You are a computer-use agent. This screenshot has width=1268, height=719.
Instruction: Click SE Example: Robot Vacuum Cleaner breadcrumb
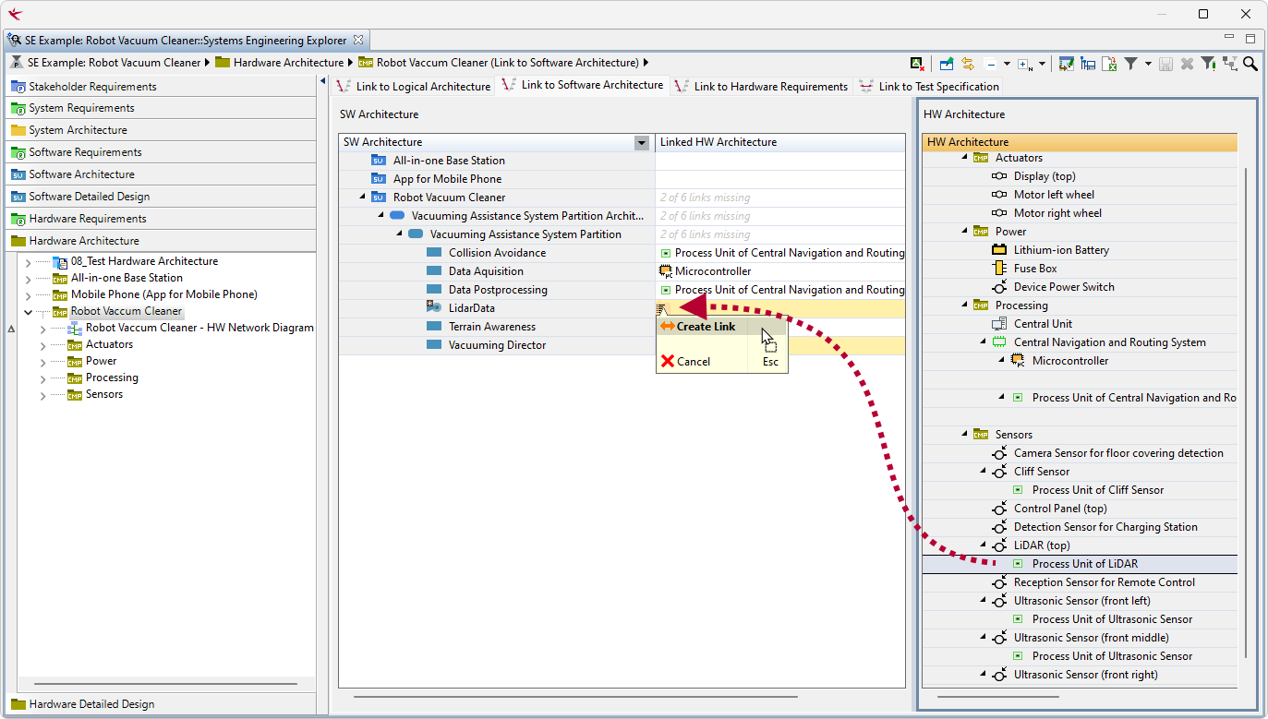click(114, 63)
